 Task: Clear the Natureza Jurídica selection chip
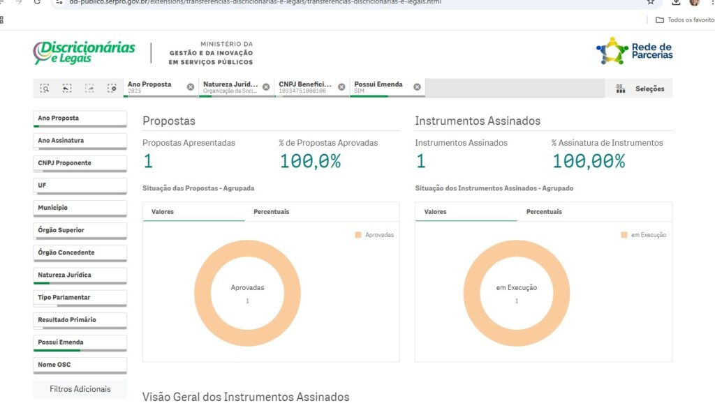point(266,87)
